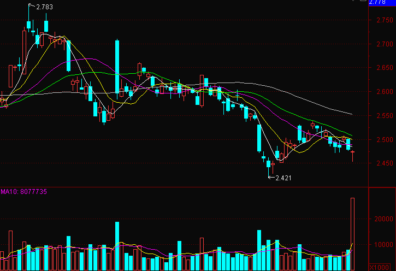Click the 2.750 price axis label

tap(385, 21)
